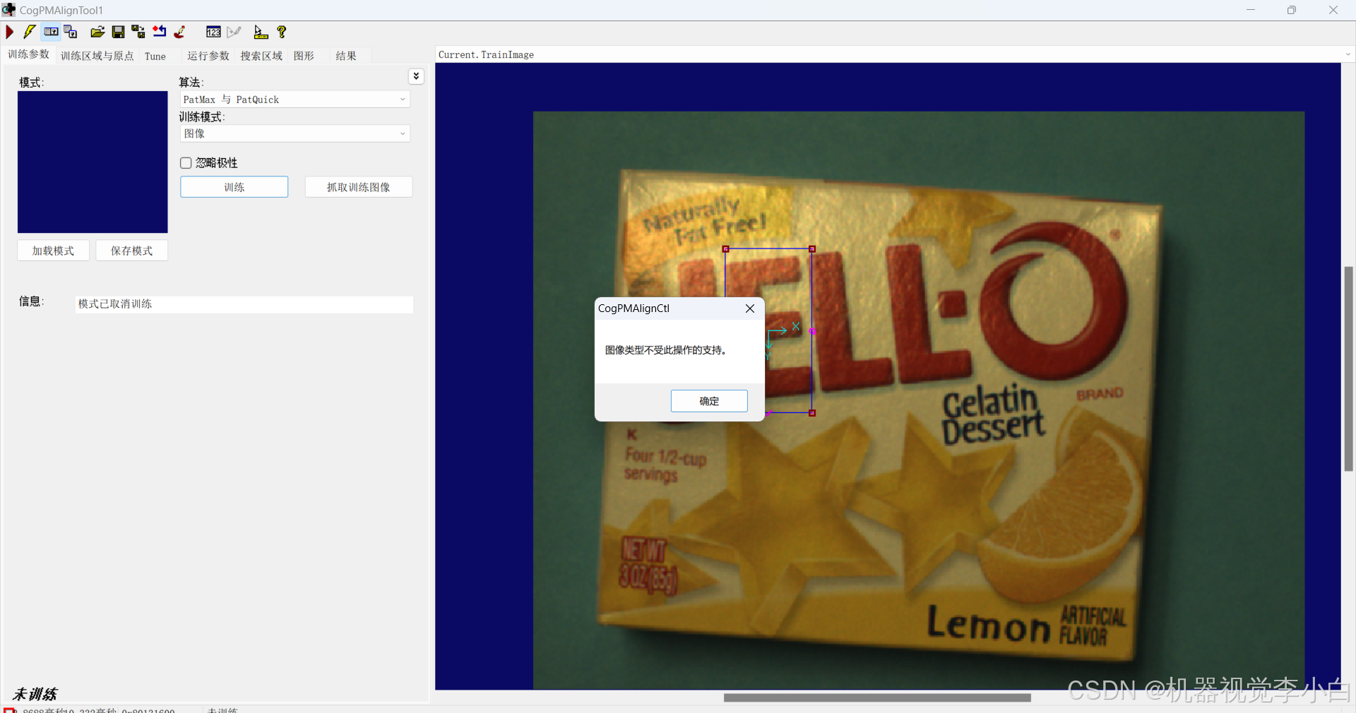Viewport: 1356px width, 713px height.
Task: Switch to the 训练参数 tab
Action: (29, 55)
